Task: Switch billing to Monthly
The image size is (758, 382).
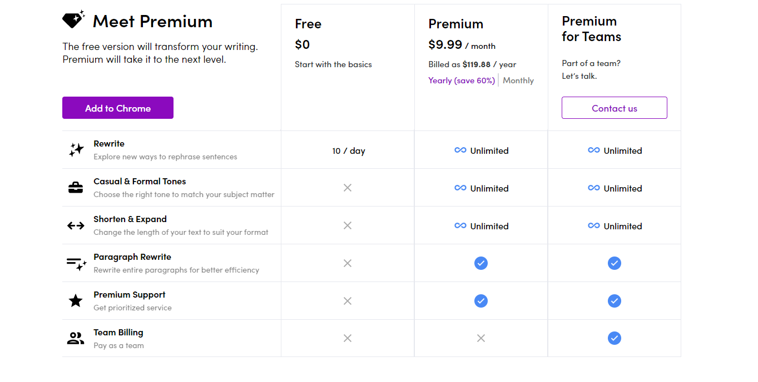Action: pos(518,81)
